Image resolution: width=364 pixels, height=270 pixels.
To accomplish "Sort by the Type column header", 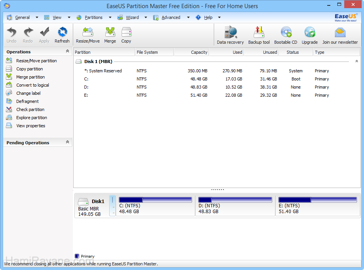I will click(337, 52).
